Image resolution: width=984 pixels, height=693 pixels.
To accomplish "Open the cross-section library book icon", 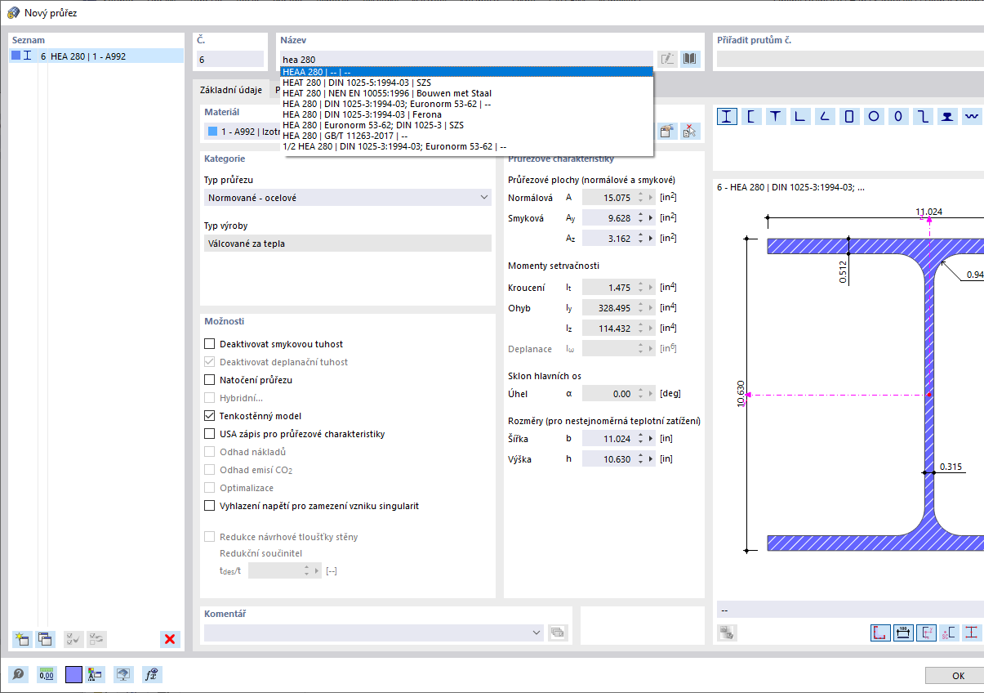I will tap(691, 59).
